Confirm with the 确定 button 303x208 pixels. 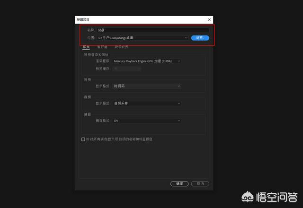coord(179,183)
